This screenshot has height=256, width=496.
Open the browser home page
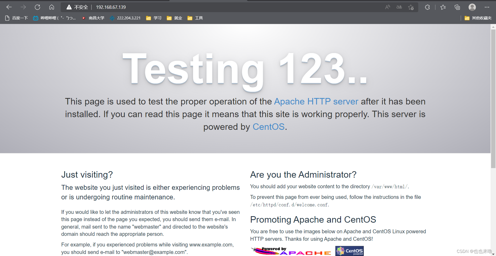[52, 7]
